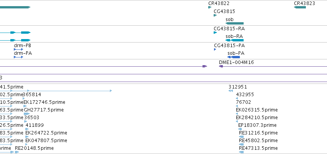Select the EK172746.5prime EST entry
The height and width of the screenshot is (154, 327).
(x=44, y=102)
